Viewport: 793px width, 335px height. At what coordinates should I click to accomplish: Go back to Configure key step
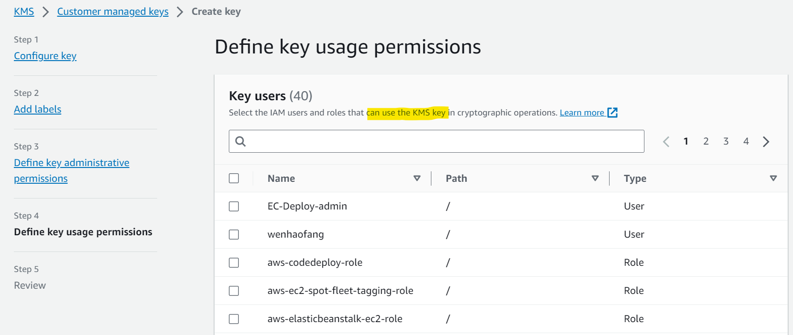tap(45, 56)
